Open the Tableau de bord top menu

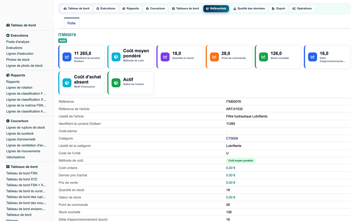(76, 9)
